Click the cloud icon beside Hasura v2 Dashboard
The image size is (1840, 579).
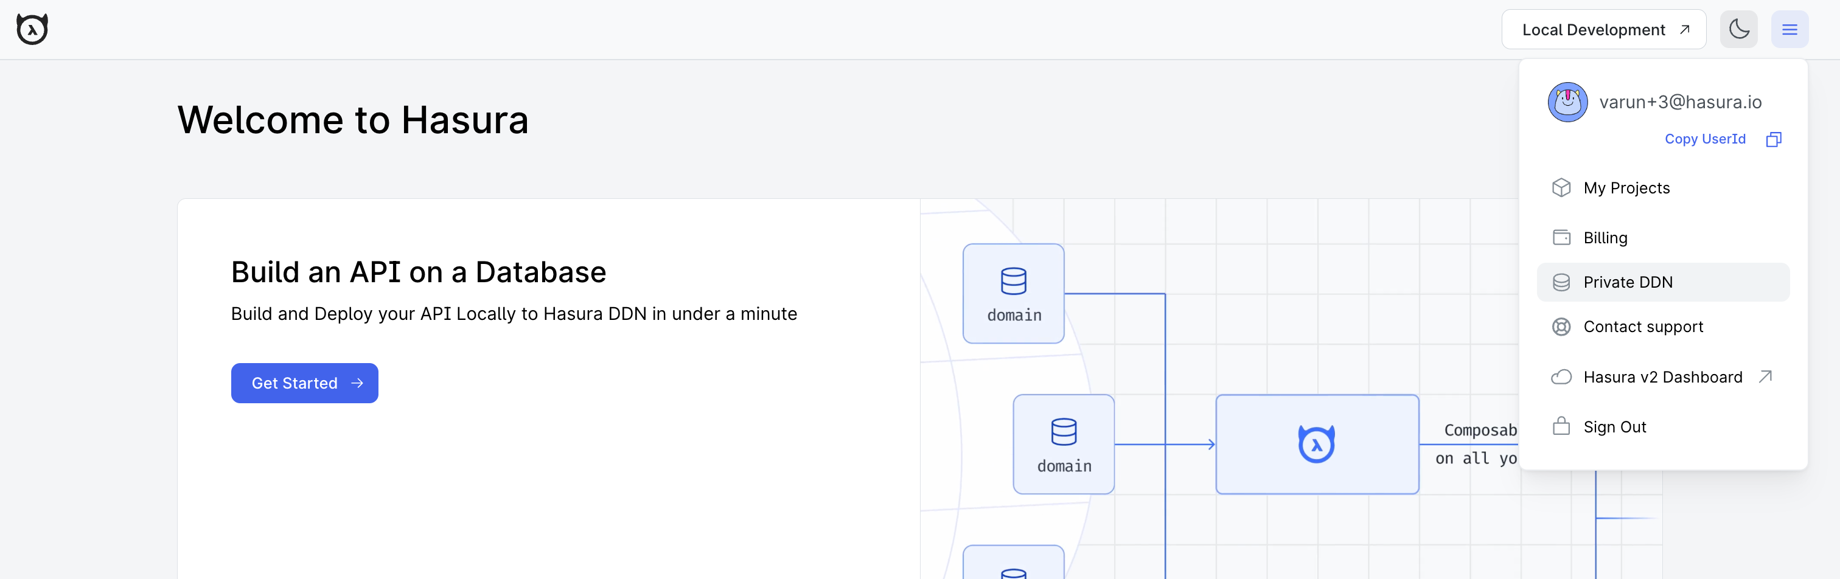[x=1561, y=377]
